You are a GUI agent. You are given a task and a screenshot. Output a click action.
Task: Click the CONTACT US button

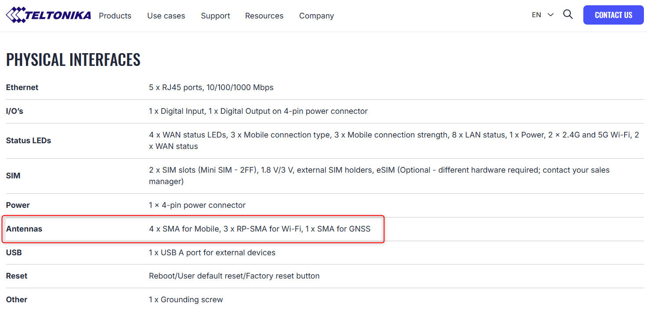tap(614, 15)
